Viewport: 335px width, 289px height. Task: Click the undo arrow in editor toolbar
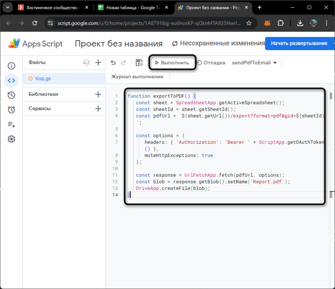(113, 63)
